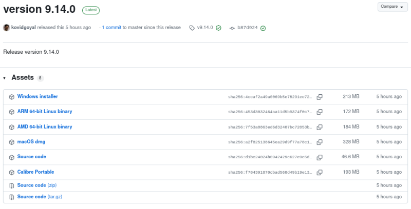This screenshot has height=209, width=411.
Task: Copy SHA256 hash for macOS dmg
Action: click(319, 142)
